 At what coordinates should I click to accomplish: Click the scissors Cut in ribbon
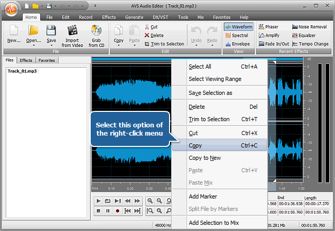151,27
